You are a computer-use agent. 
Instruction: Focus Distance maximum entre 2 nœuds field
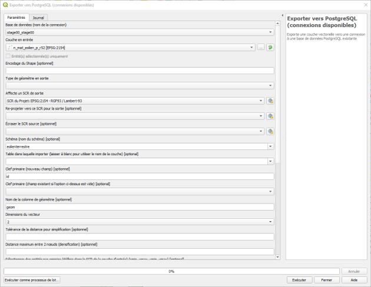click(x=140, y=252)
